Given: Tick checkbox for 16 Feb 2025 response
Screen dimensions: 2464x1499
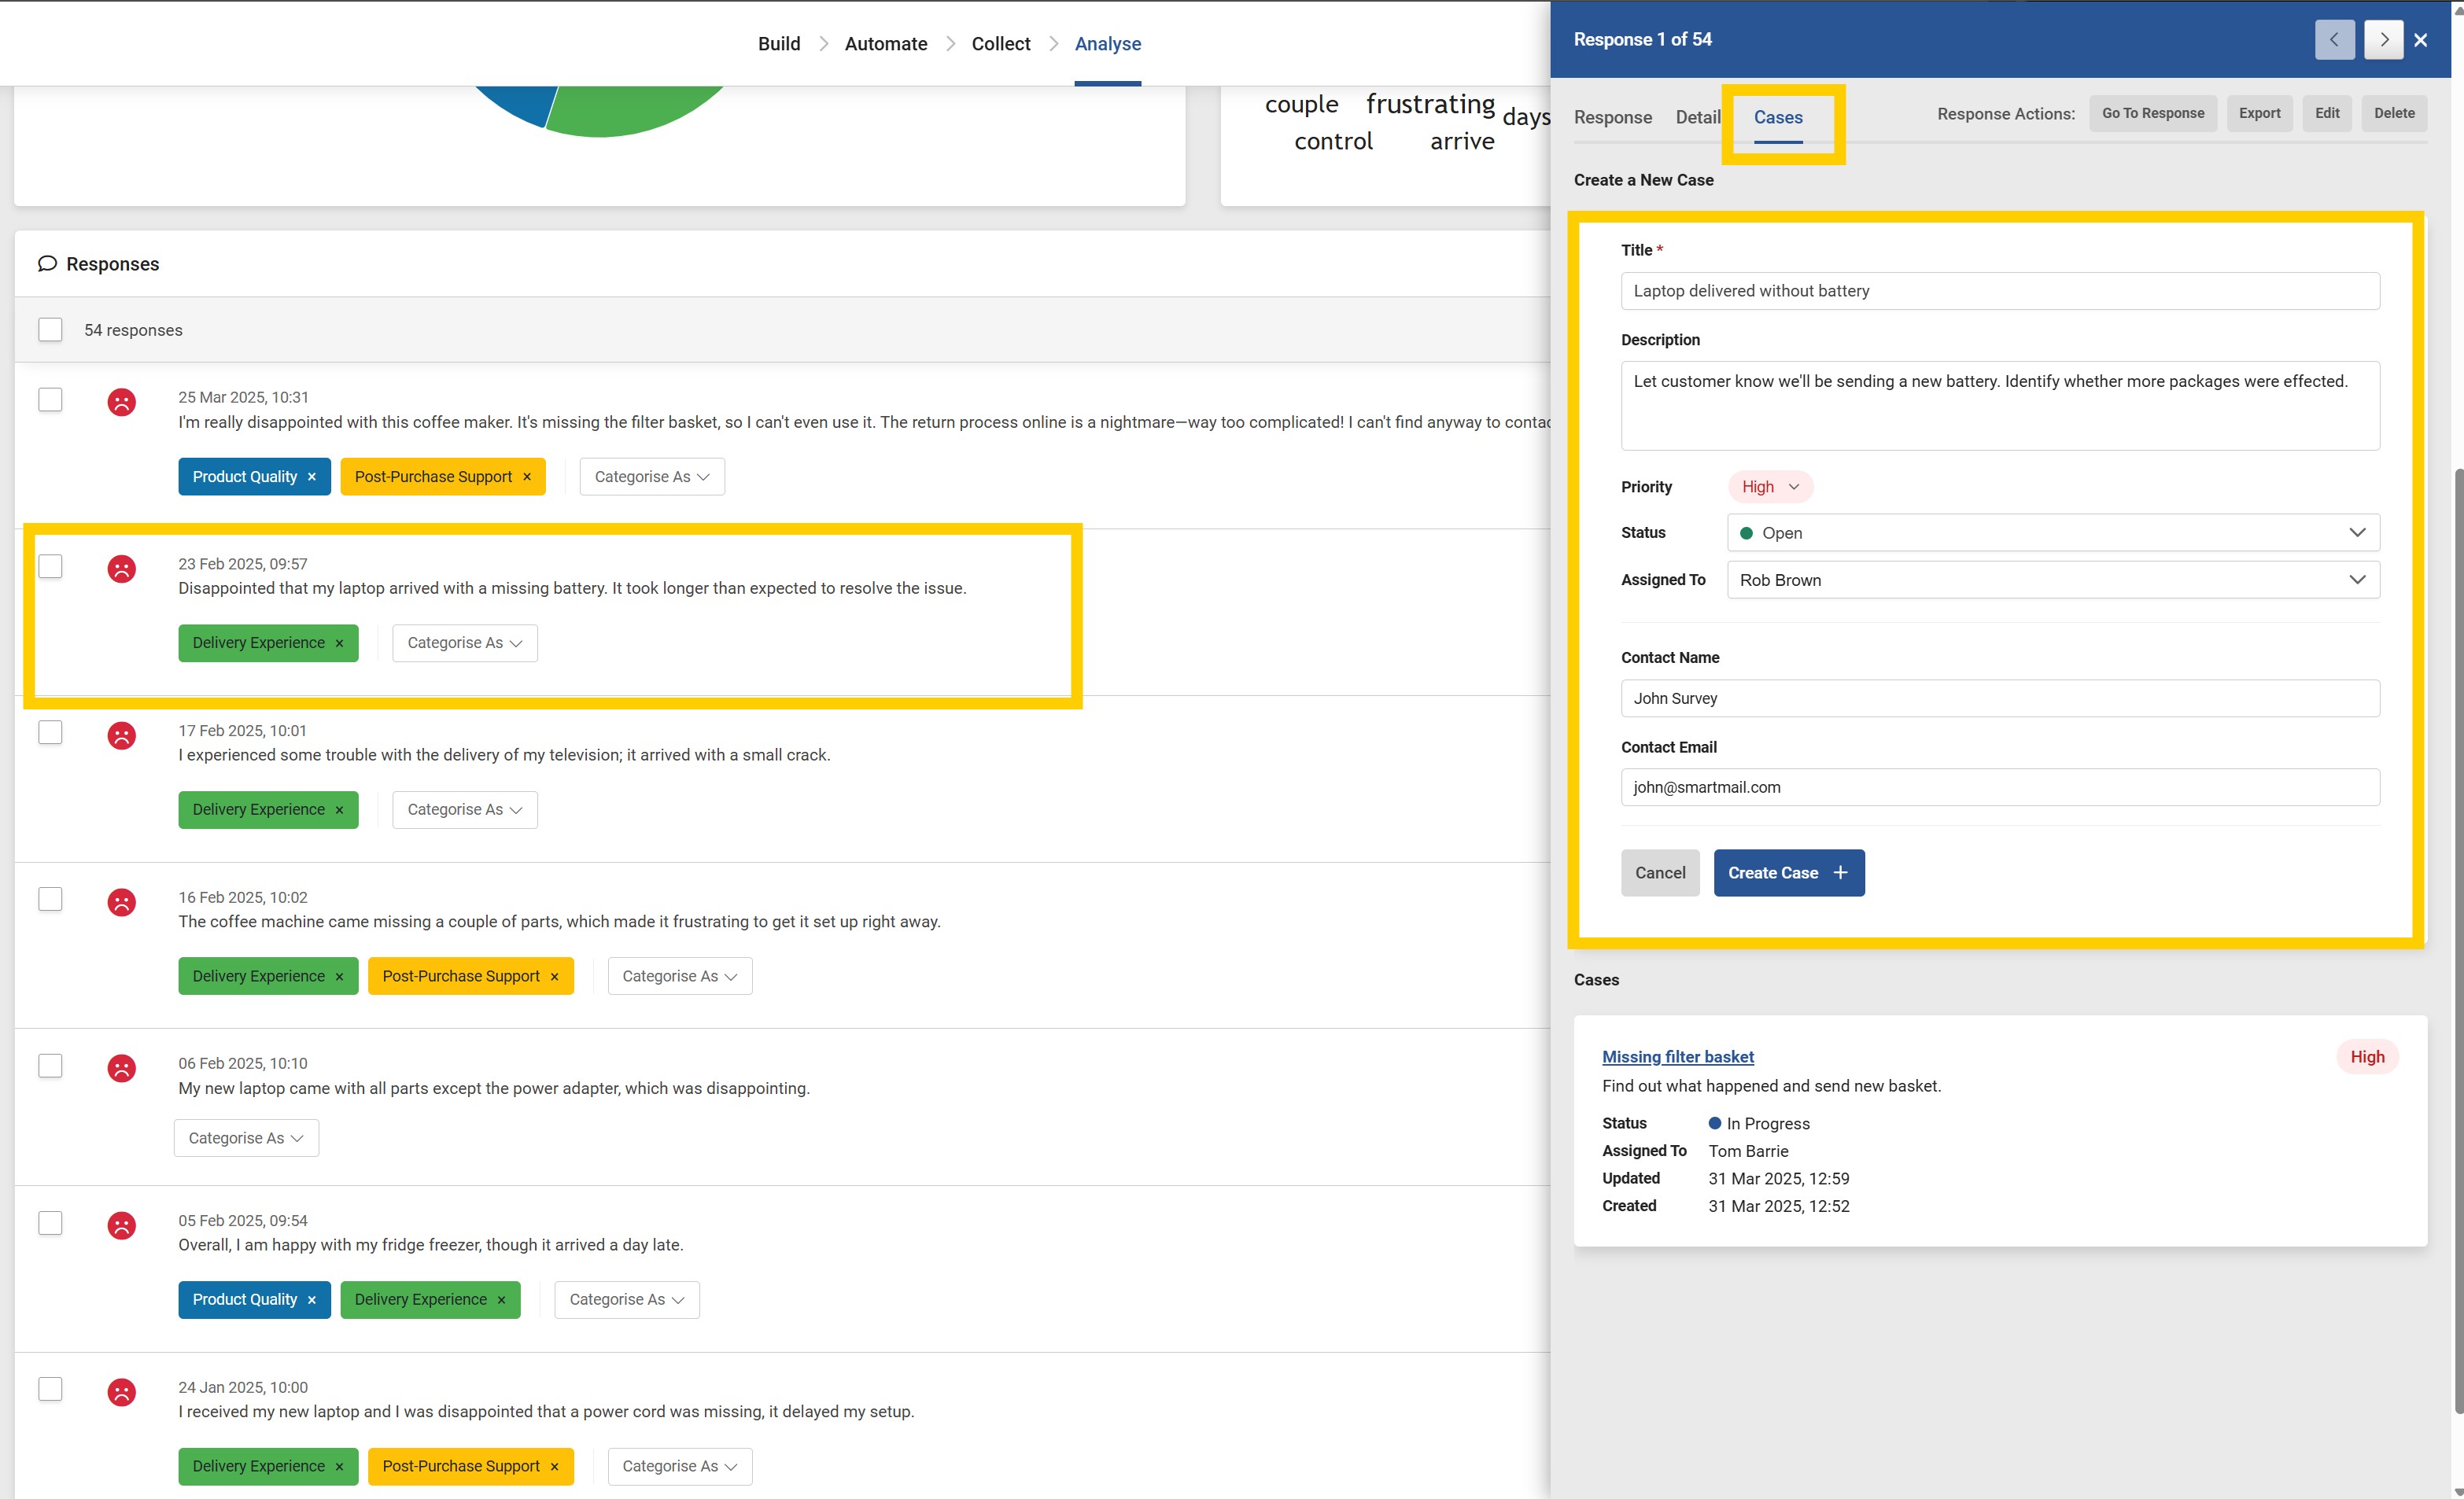Looking at the screenshot, I should [x=50, y=899].
